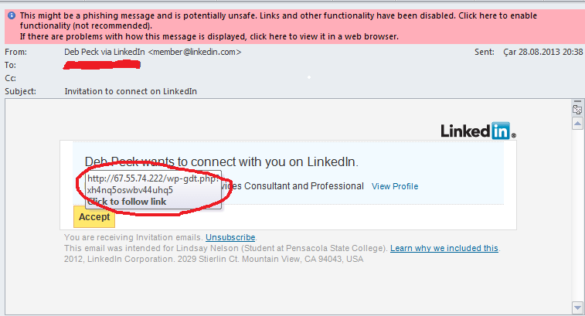Click sender 'Deb Peck via LinkedIn' address
Image resolution: width=585 pixels, height=316 pixels.
point(152,52)
